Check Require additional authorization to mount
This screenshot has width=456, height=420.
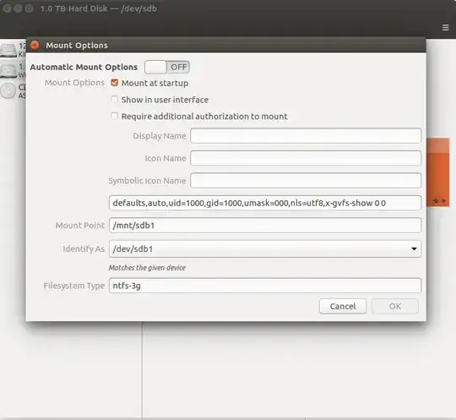coord(115,116)
